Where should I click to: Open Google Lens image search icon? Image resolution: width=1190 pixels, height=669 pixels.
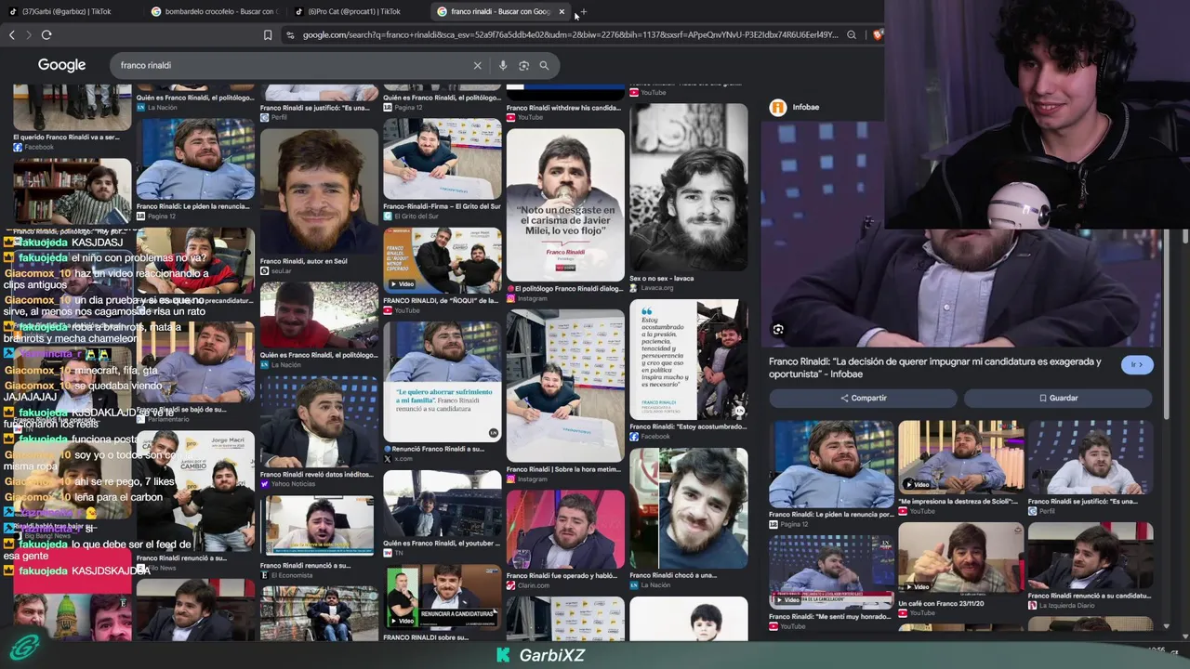pyautogui.click(x=523, y=65)
